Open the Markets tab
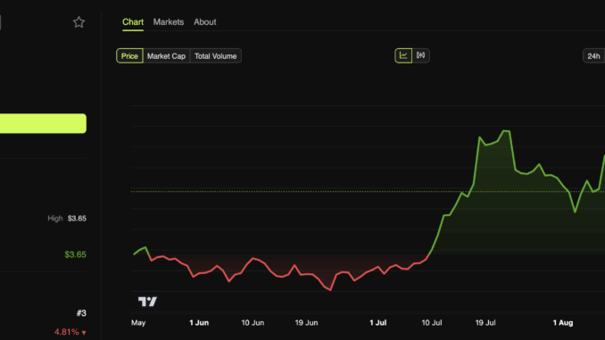 [x=169, y=22]
